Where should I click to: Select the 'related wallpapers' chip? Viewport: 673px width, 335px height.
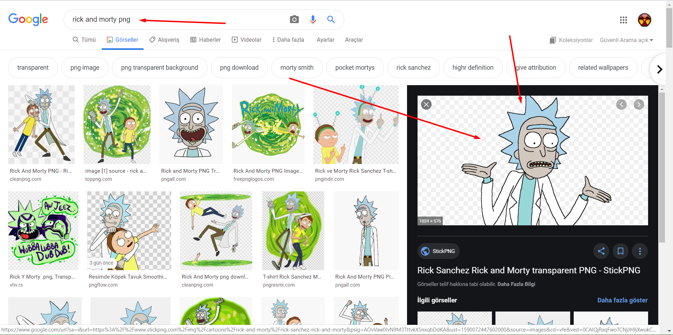[x=603, y=68]
